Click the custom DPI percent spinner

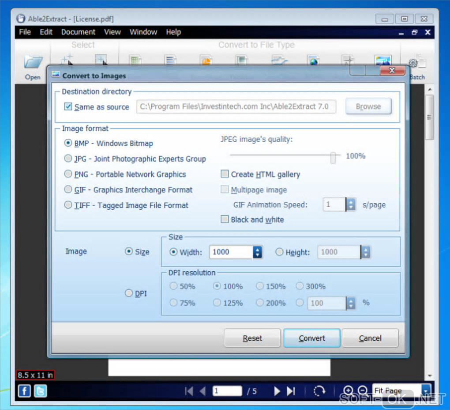pos(351,303)
